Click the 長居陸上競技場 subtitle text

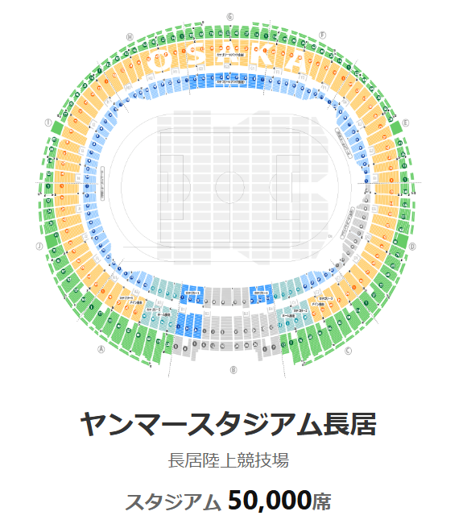pyautogui.click(x=229, y=460)
